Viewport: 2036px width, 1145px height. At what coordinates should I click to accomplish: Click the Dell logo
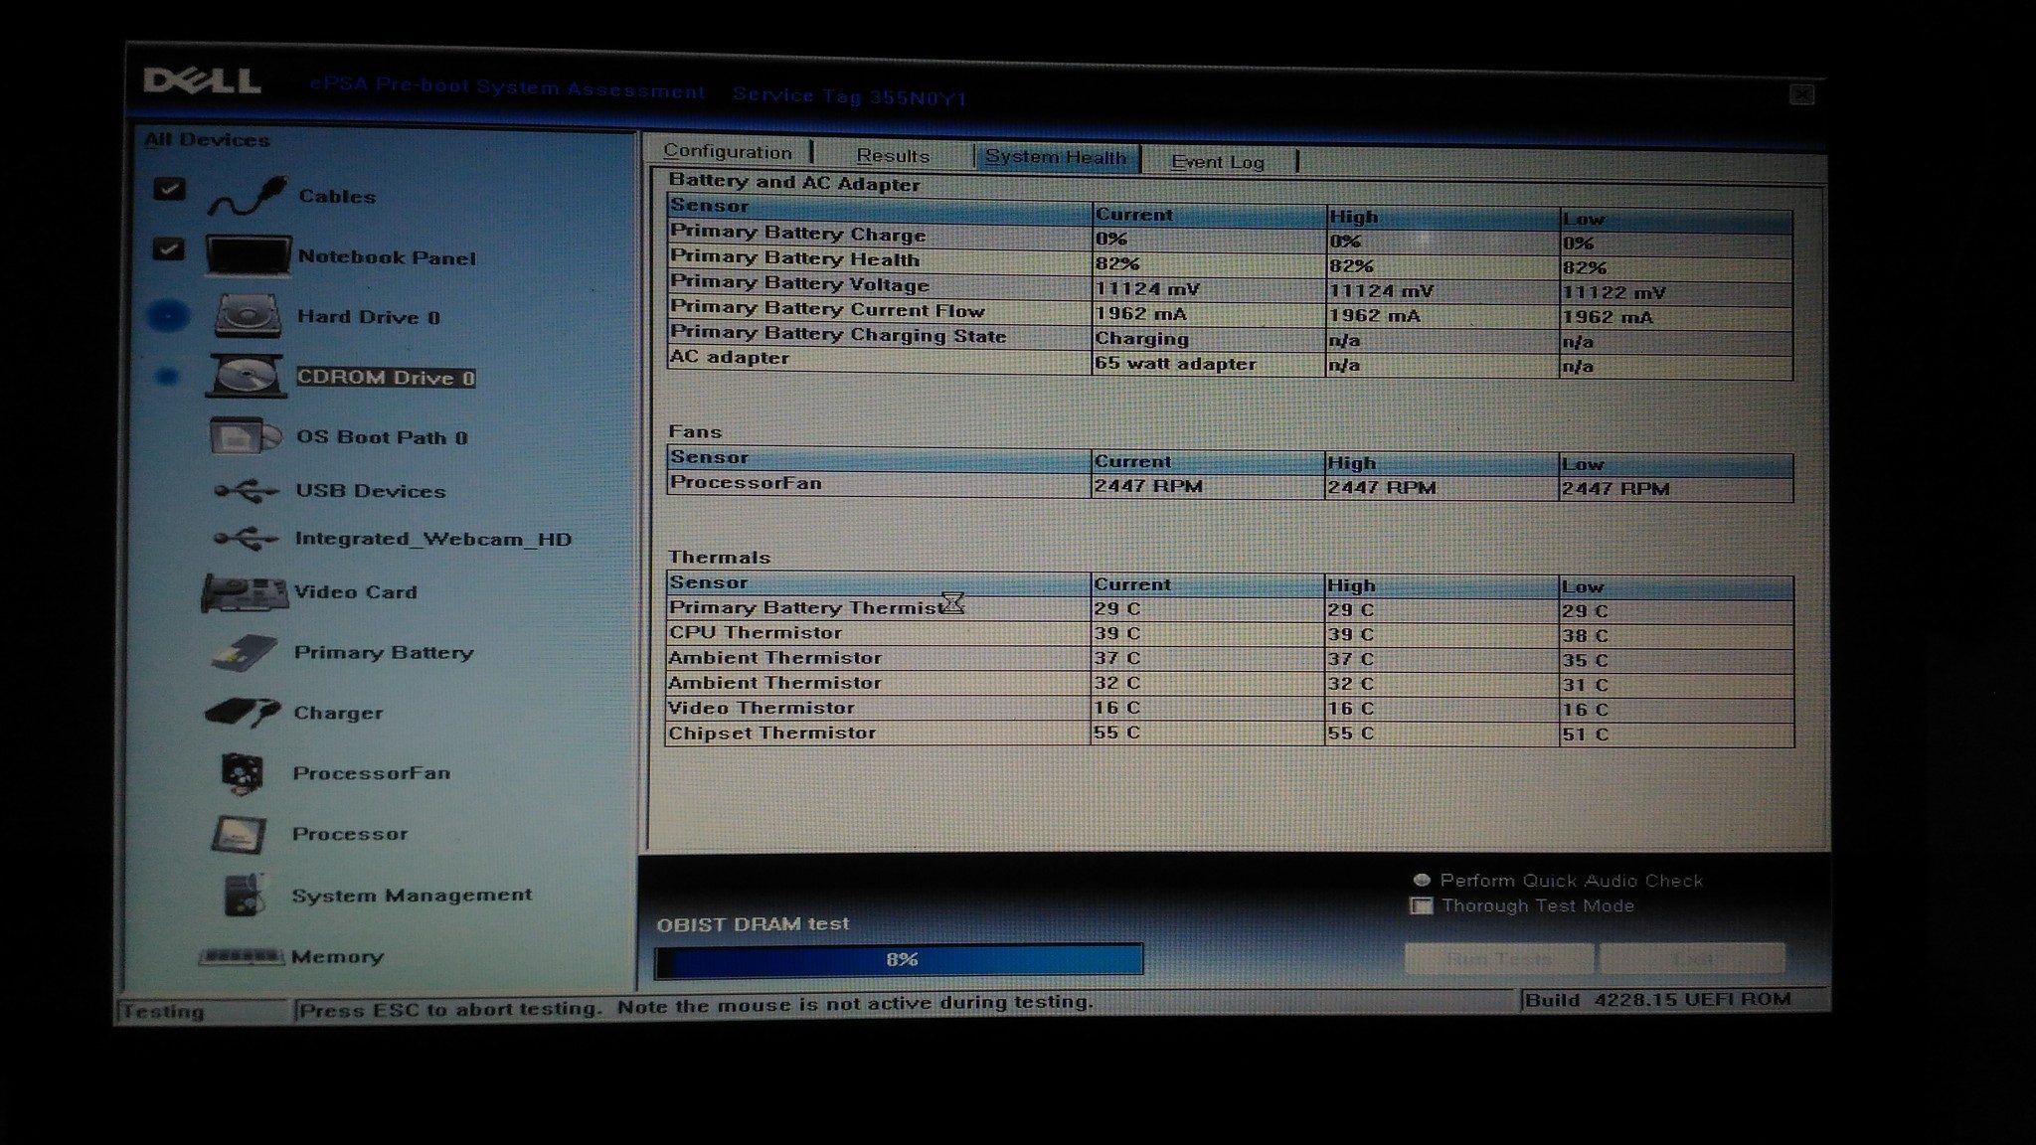(x=203, y=81)
